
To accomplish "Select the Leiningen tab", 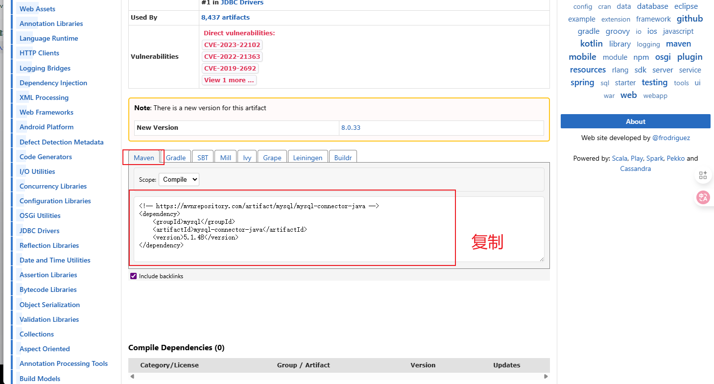I will pyautogui.click(x=308, y=157).
